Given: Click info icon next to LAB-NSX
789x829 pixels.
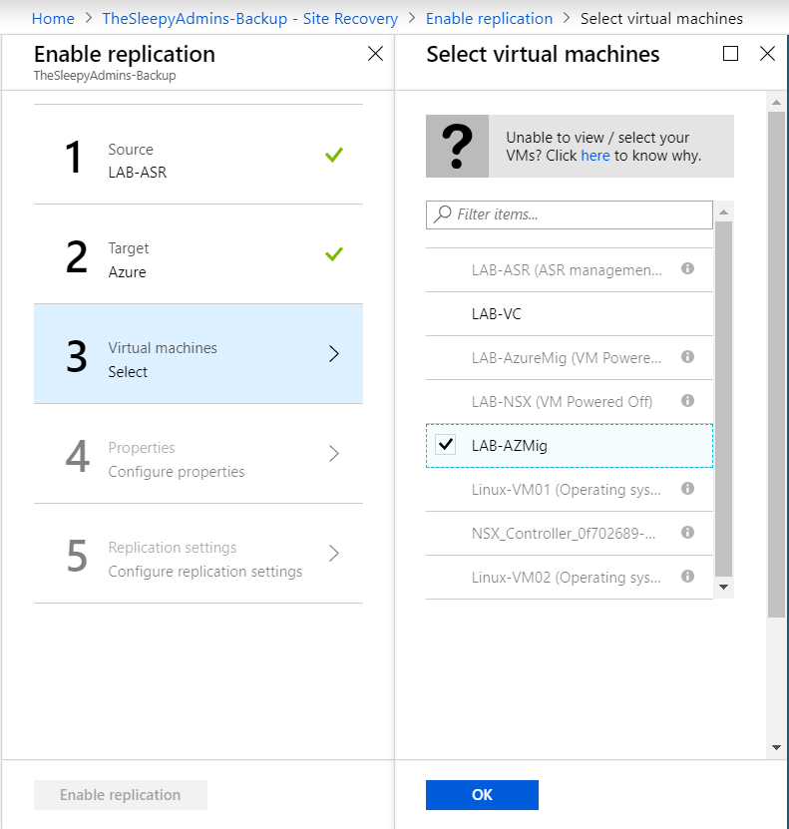Looking at the screenshot, I should pyautogui.click(x=687, y=401).
